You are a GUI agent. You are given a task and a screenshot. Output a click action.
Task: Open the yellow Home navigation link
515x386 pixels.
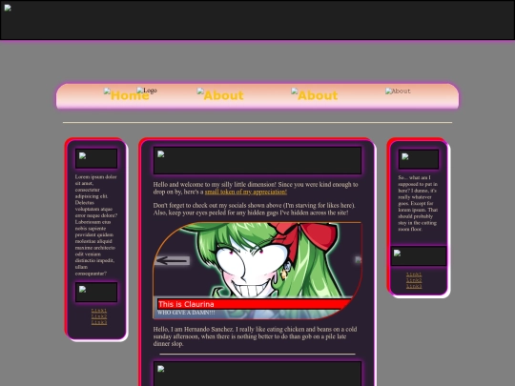(127, 95)
